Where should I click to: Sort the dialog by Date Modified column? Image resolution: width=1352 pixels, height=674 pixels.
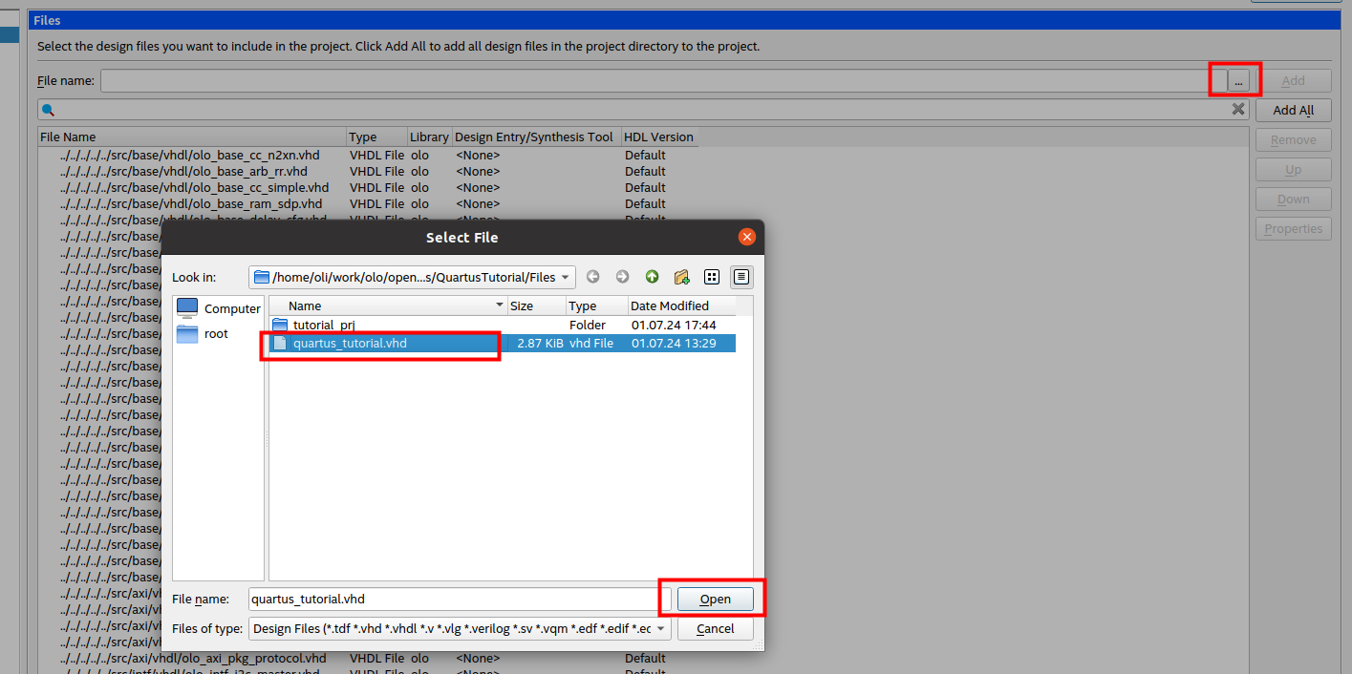[x=682, y=305]
